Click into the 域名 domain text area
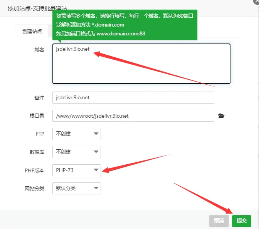 coord(141,64)
